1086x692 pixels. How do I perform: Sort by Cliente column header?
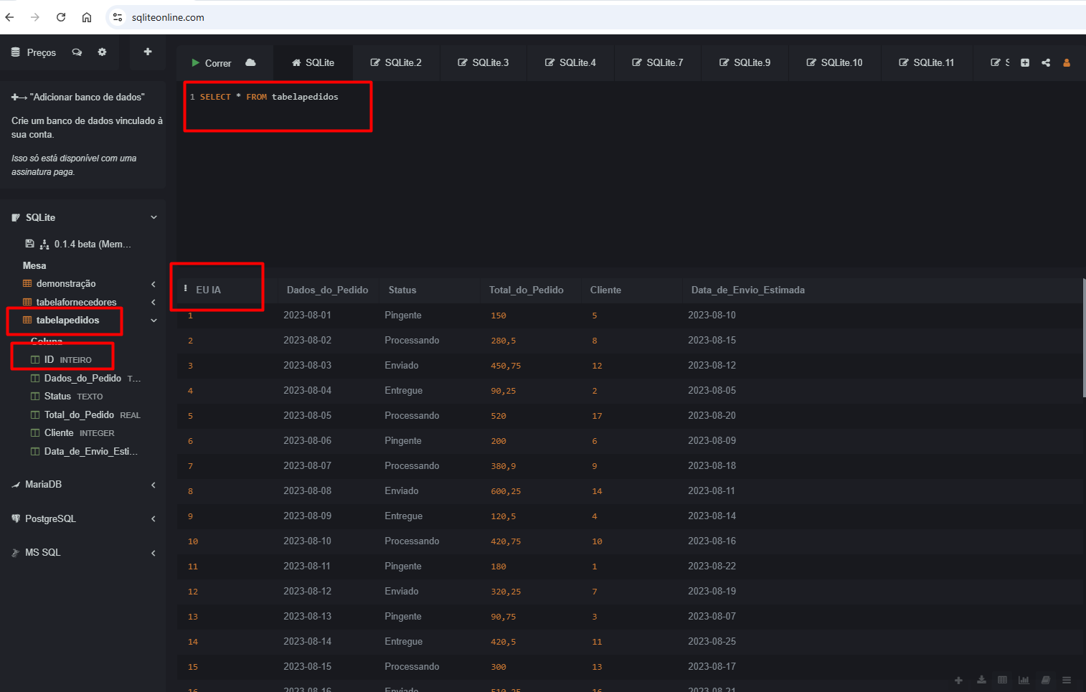click(605, 290)
